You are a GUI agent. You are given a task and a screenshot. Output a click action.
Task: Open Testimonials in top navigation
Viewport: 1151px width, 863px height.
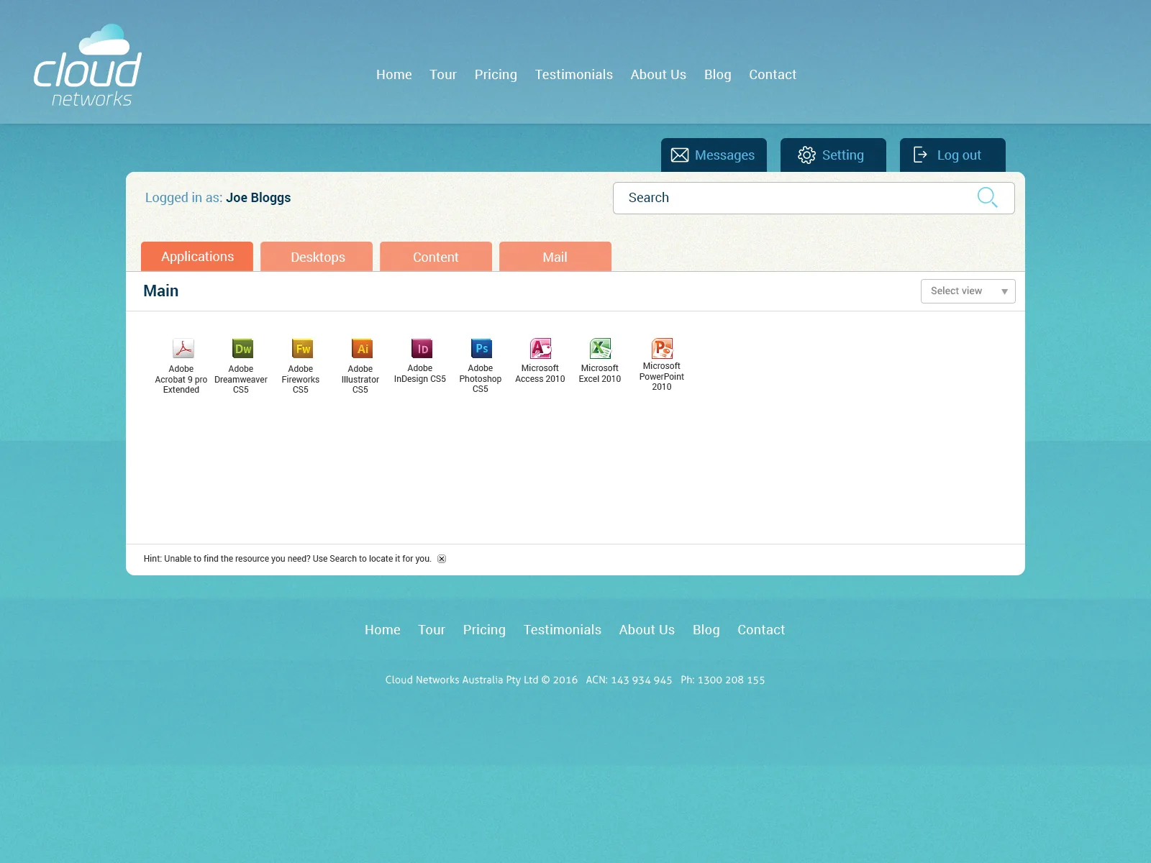pyautogui.click(x=574, y=75)
